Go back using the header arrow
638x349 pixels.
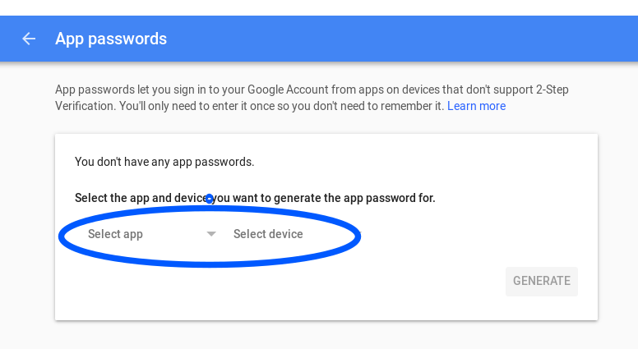[29, 39]
